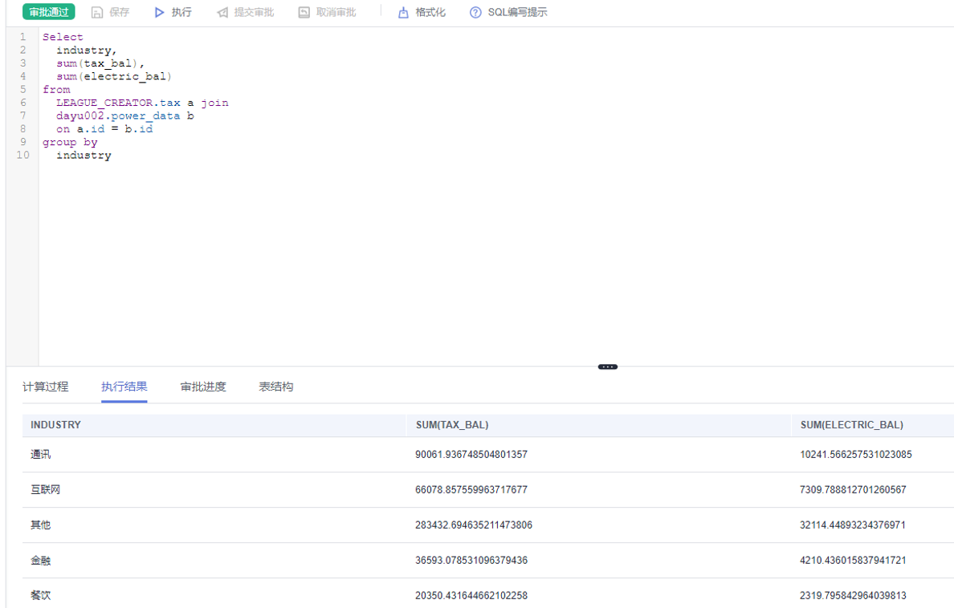The image size is (954, 608).
Task: Click value 2319.795842964039813
Action: [853, 595]
